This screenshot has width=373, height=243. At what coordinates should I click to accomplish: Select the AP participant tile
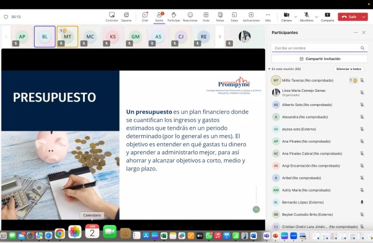[22, 37]
